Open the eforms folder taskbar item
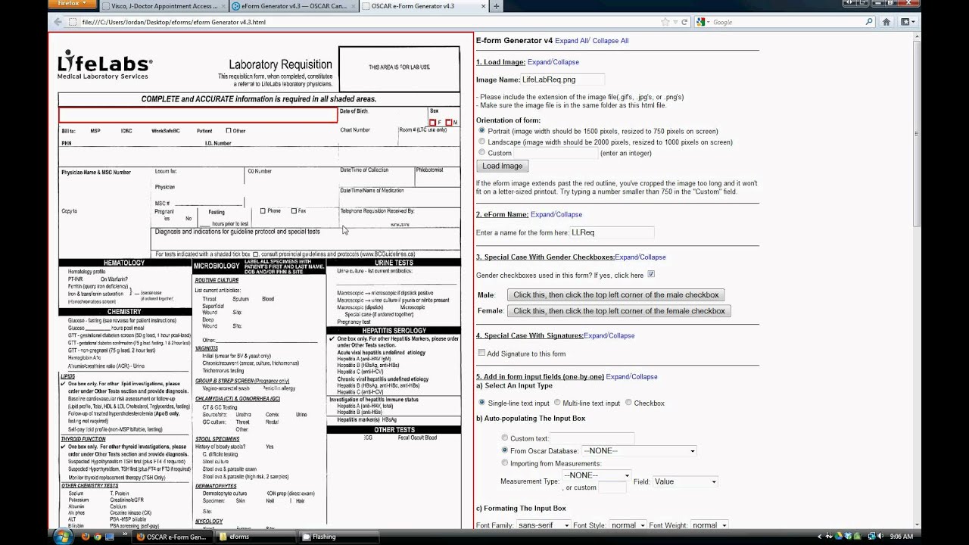This screenshot has width=969, height=545. (x=255, y=537)
